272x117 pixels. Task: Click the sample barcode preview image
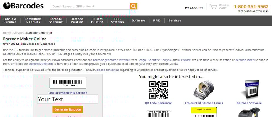68,83
